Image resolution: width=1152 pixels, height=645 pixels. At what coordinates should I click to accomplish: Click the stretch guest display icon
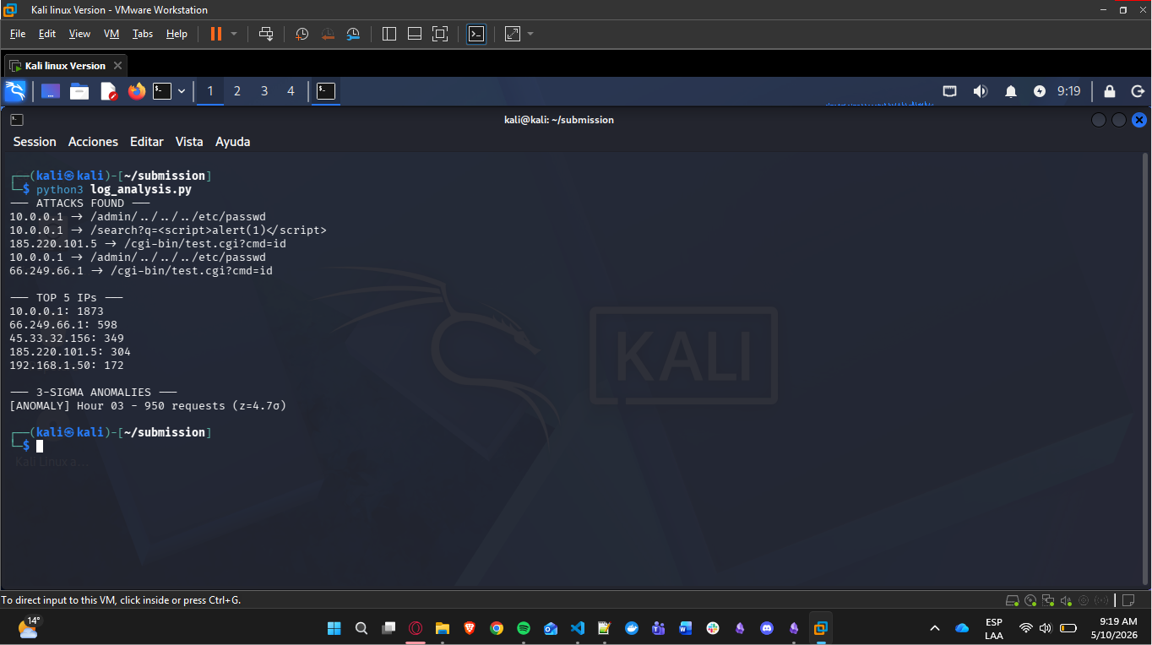pyautogui.click(x=513, y=34)
